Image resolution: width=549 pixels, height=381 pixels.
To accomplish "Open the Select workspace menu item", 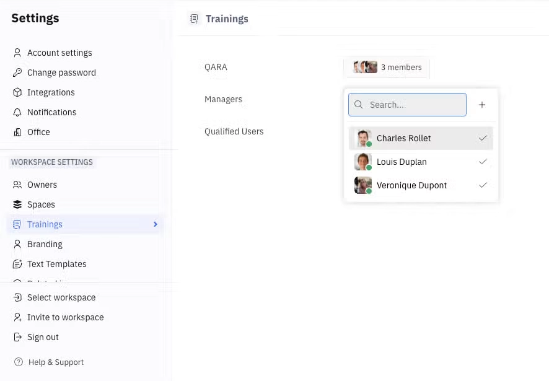I will click(61, 297).
